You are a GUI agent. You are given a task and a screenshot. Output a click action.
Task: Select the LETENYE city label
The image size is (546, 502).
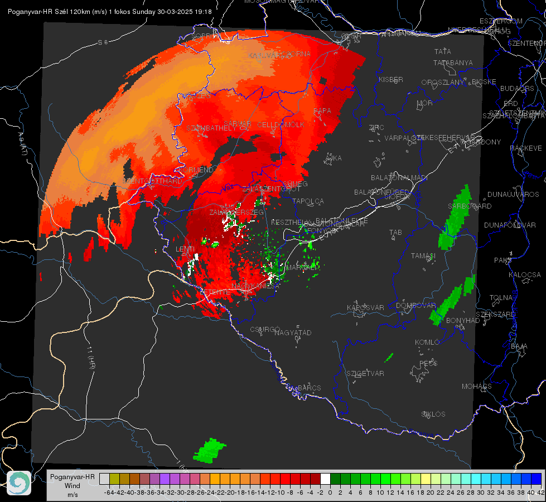pos(215,292)
